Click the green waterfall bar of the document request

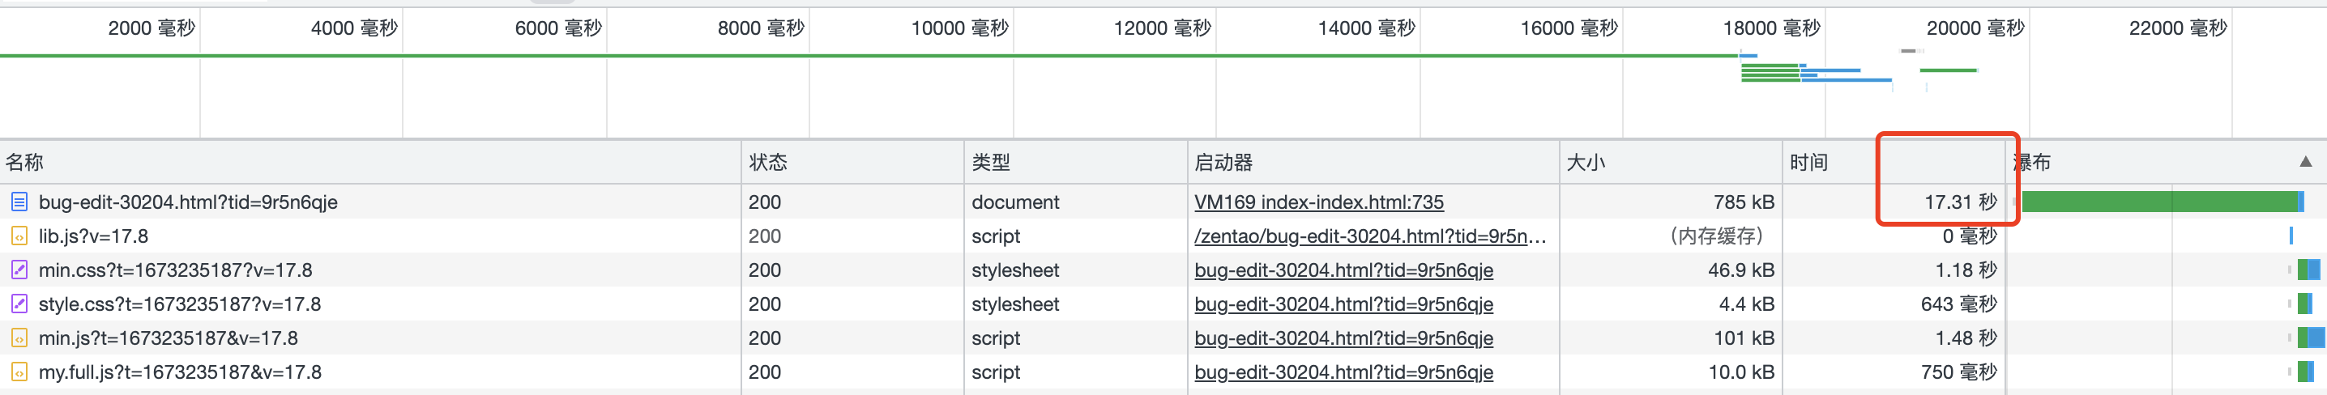click(x=2159, y=202)
